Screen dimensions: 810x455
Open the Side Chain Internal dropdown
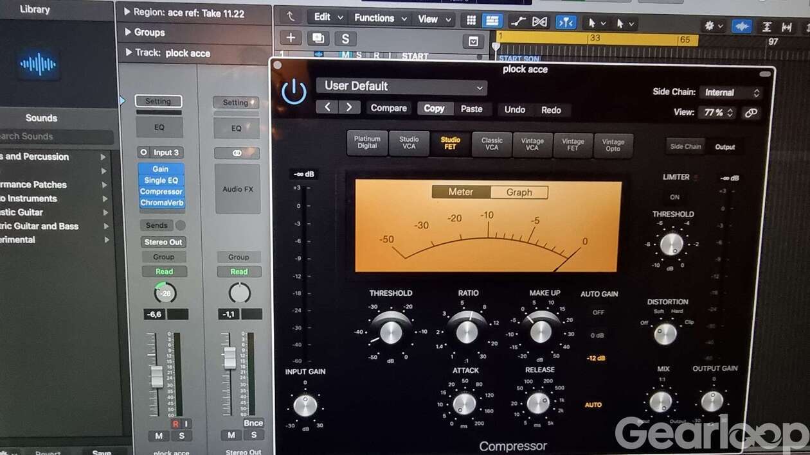[x=732, y=92]
